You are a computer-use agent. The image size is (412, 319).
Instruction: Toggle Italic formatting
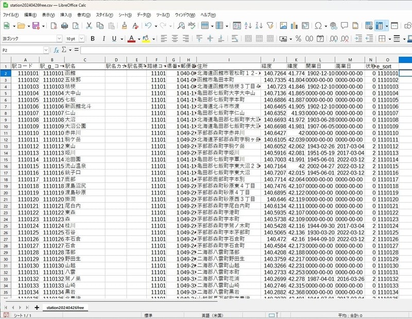tap(104, 39)
